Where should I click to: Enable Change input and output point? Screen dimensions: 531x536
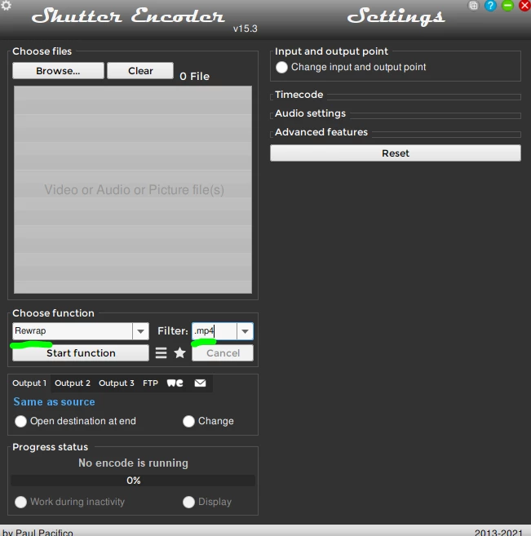pyautogui.click(x=281, y=67)
